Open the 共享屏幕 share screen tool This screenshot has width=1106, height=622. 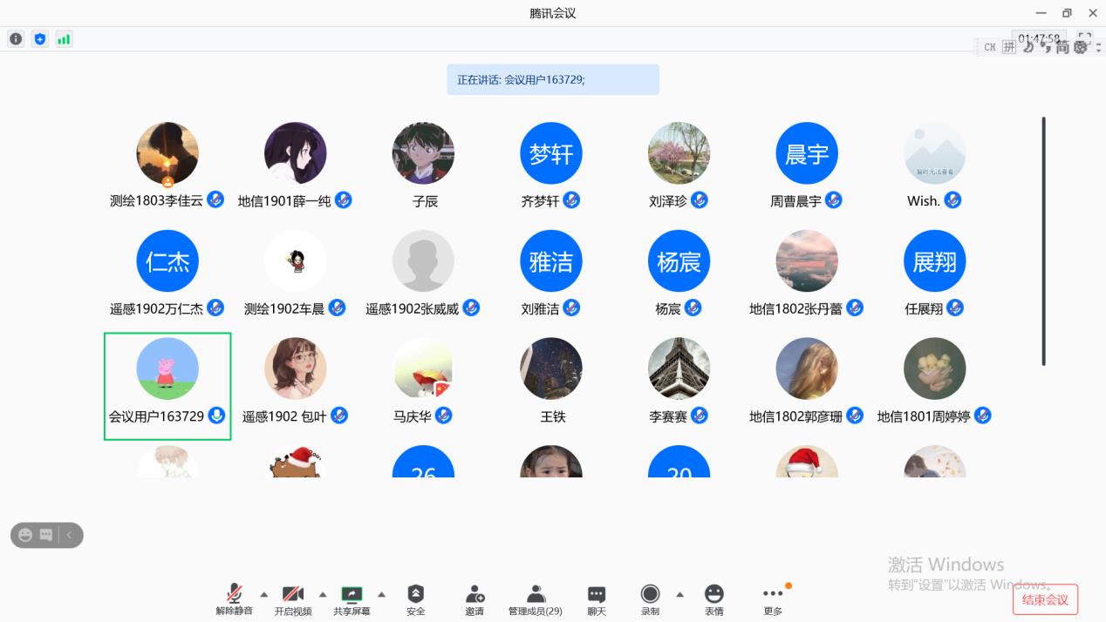click(352, 595)
